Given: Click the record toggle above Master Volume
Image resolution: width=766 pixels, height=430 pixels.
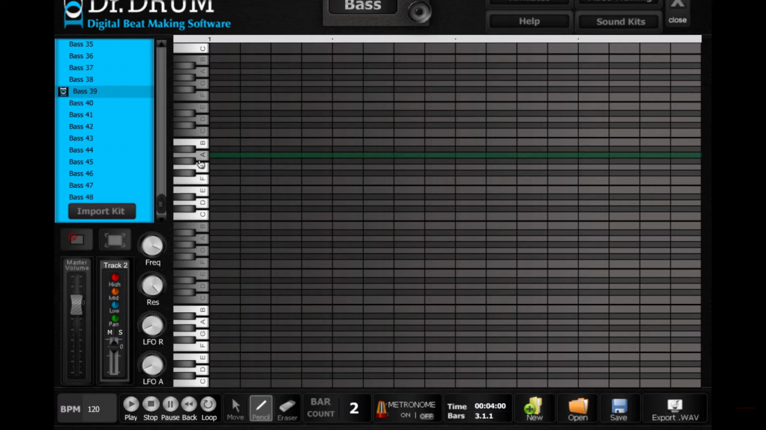Looking at the screenshot, I should click(x=76, y=240).
